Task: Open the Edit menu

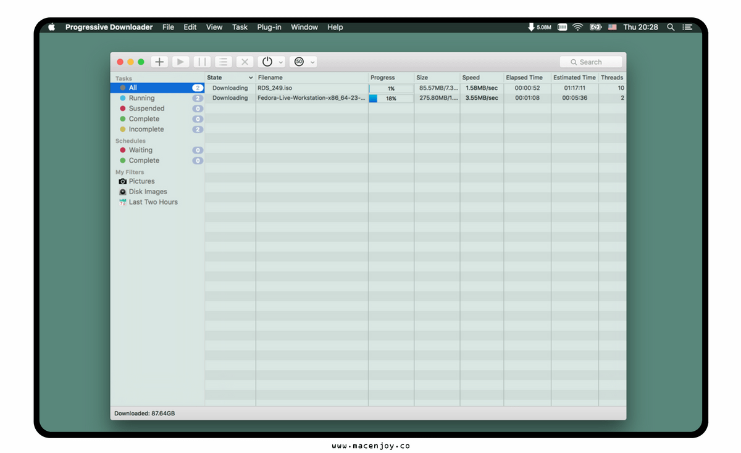Action: pos(190,27)
